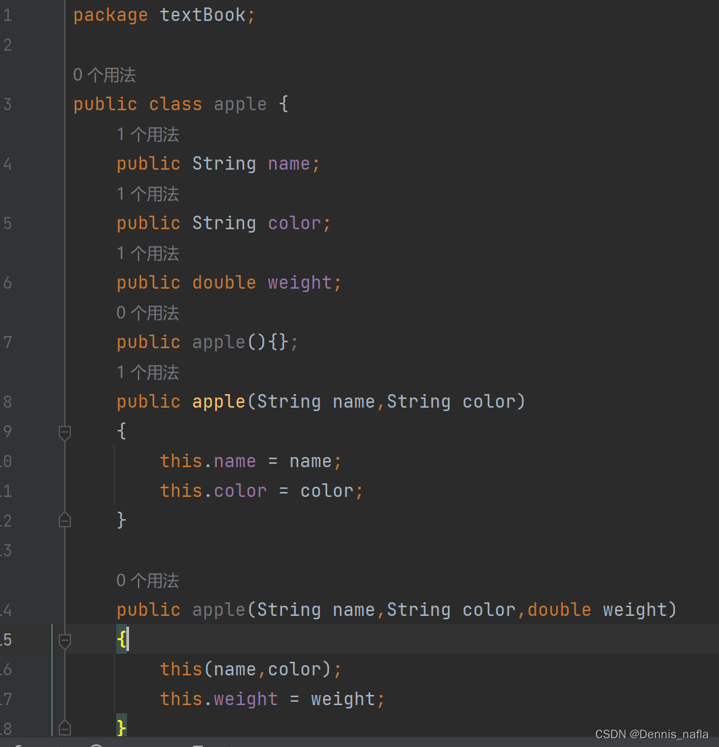Click 'textBook' in the package statement
The width and height of the screenshot is (719, 747).
tap(203, 15)
